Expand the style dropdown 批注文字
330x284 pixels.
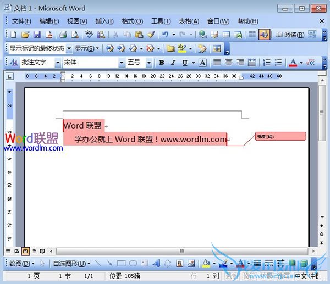click(x=58, y=63)
